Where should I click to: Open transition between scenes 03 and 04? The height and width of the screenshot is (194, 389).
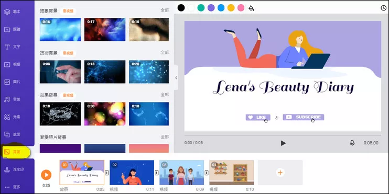point(207,173)
